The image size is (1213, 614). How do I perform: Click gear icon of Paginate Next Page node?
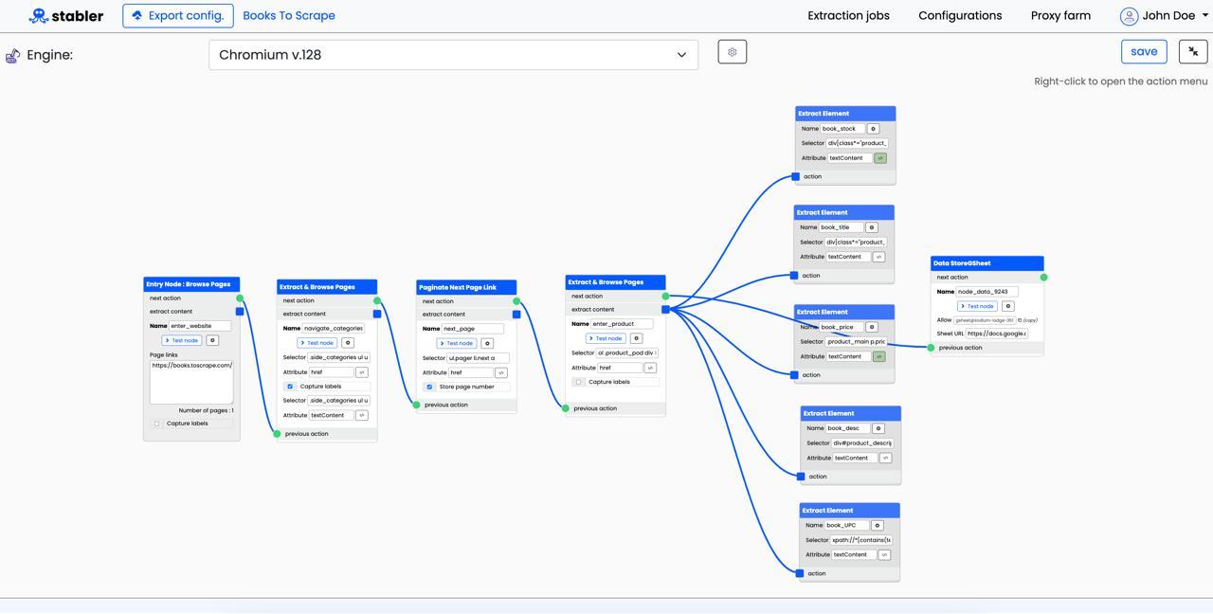(x=487, y=343)
